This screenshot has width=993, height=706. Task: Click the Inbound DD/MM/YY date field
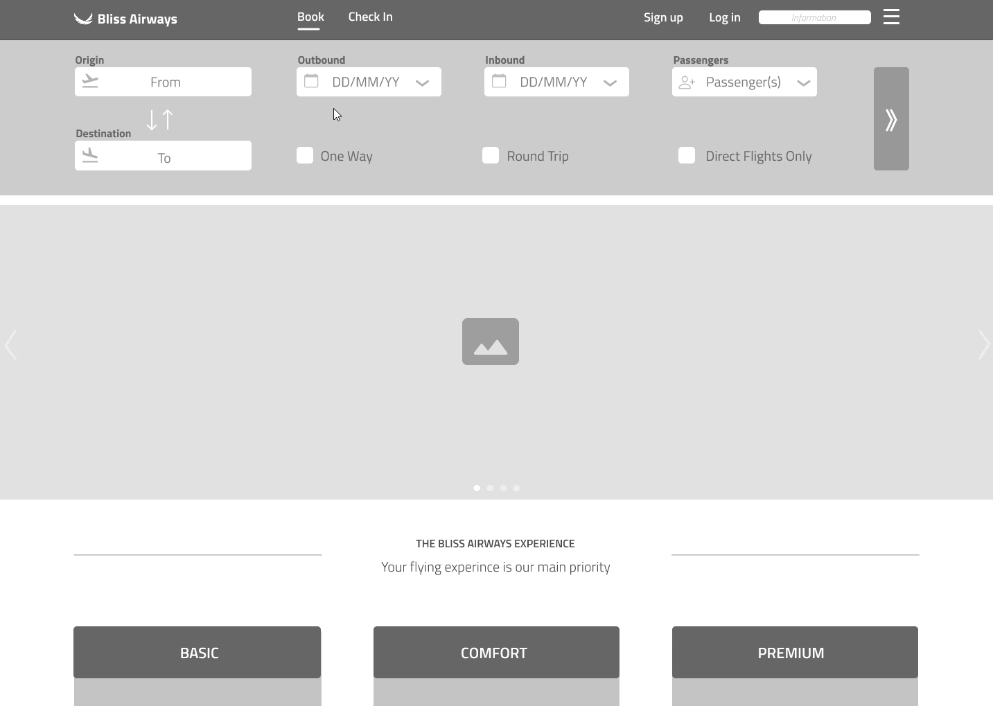tap(556, 82)
